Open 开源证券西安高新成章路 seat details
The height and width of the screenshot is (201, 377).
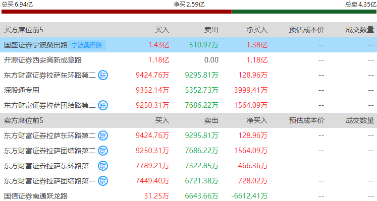43,60
